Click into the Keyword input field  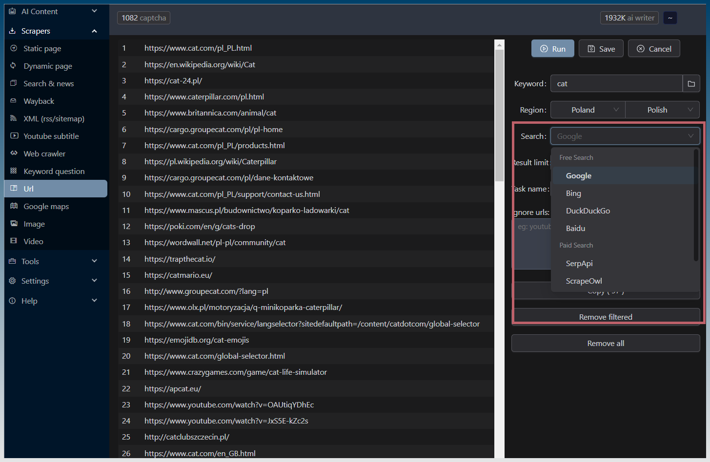coord(616,84)
